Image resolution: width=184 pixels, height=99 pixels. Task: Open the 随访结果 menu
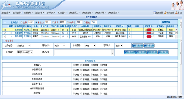[51, 13]
